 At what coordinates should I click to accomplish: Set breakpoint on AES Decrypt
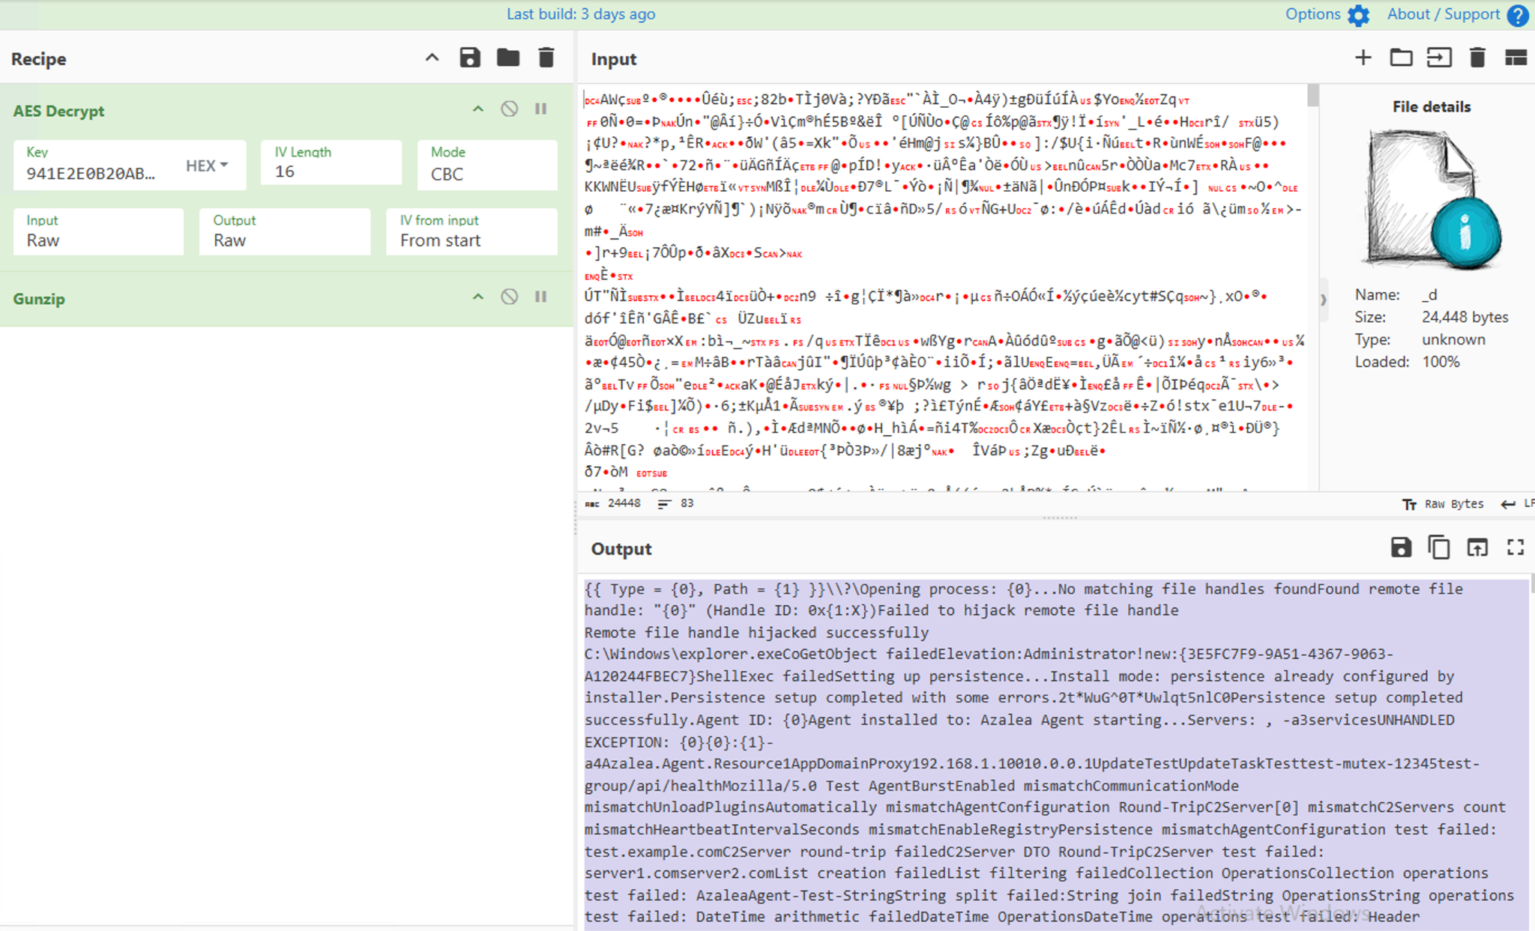point(540,109)
